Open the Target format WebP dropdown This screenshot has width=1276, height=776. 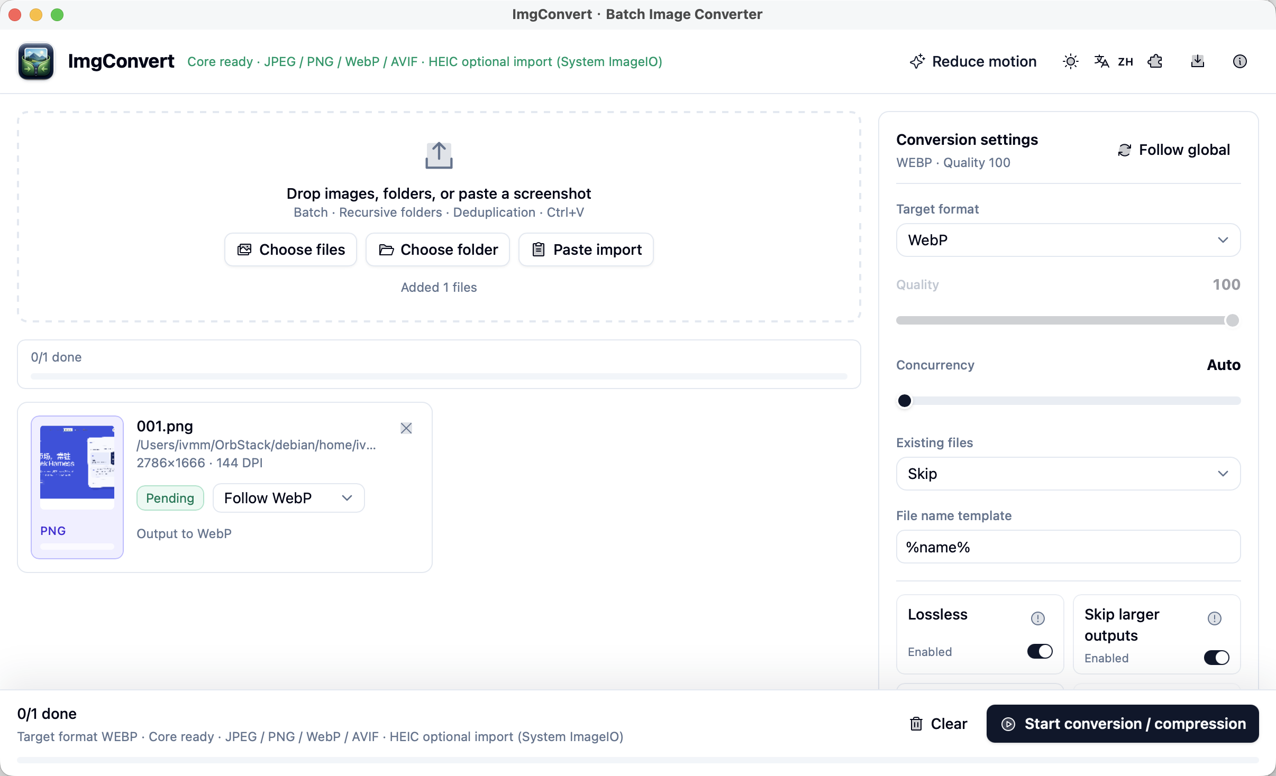point(1069,240)
